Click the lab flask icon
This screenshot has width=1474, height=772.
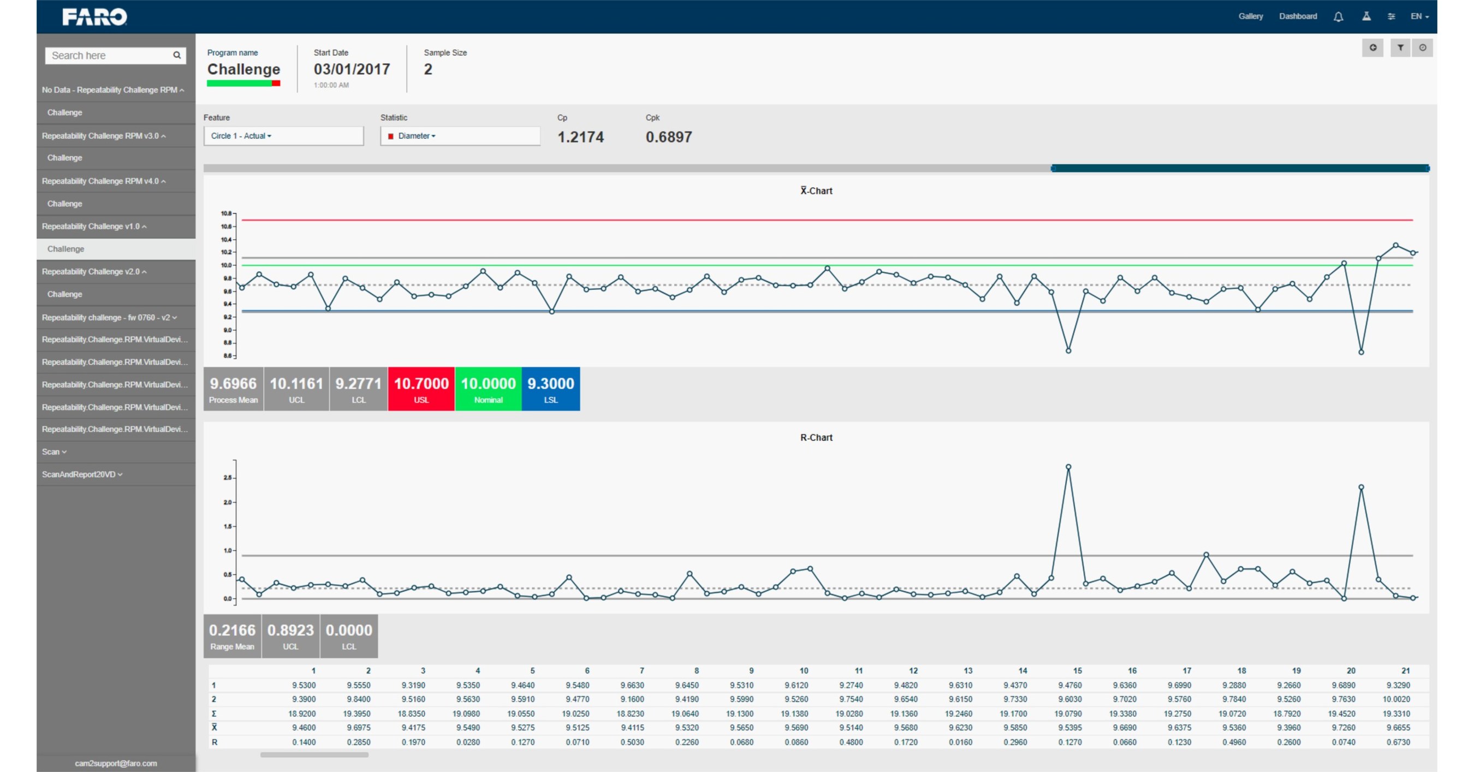click(1366, 16)
